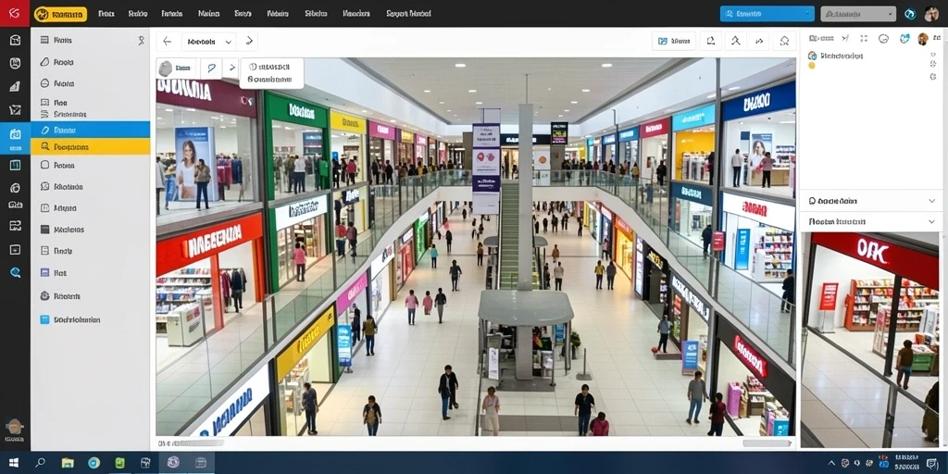Click the teal magnifier icon in the dark sidebar
The image size is (948, 474).
tap(15, 272)
